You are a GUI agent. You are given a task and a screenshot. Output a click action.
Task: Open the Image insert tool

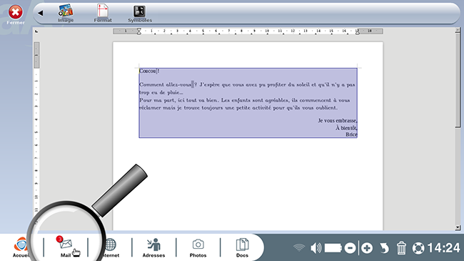(66, 14)
